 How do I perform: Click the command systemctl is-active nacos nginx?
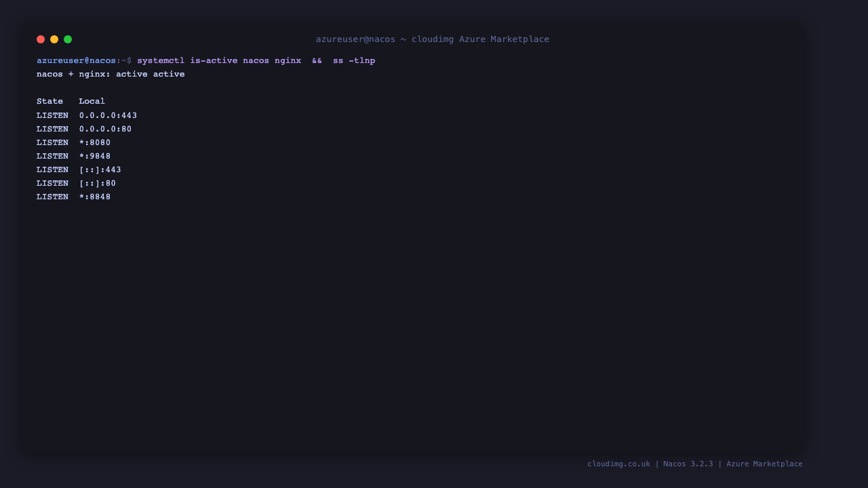[219, 61]
